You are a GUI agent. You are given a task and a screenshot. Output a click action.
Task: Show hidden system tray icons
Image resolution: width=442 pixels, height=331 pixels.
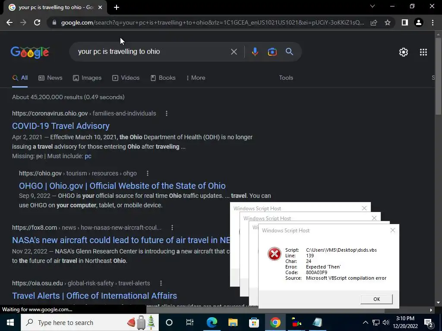(365, 322)
